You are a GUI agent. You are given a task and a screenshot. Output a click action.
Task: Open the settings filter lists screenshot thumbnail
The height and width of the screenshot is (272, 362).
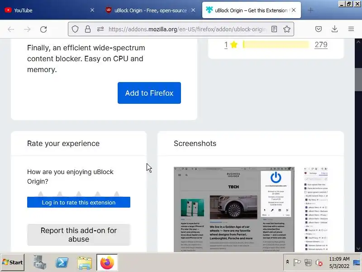pos(316,209)
